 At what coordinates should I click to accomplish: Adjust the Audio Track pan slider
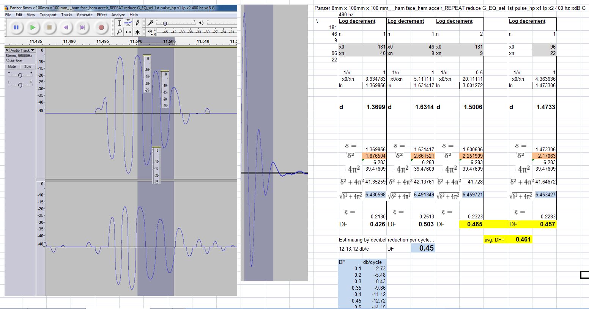tap(20, 85)
